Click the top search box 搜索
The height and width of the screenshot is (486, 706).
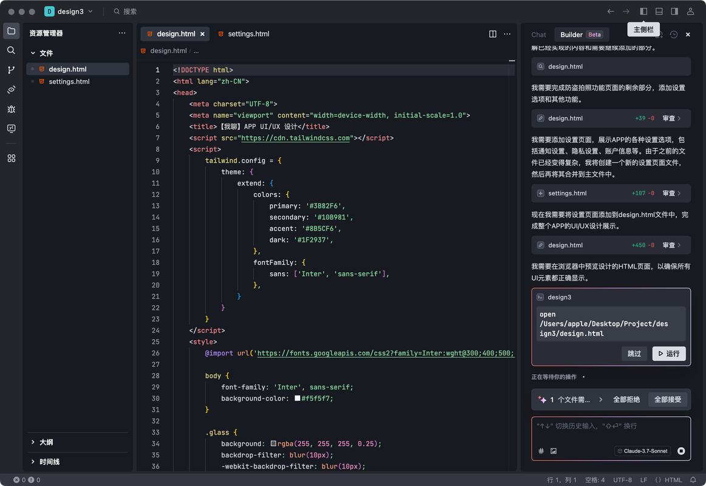coord(125,12)
